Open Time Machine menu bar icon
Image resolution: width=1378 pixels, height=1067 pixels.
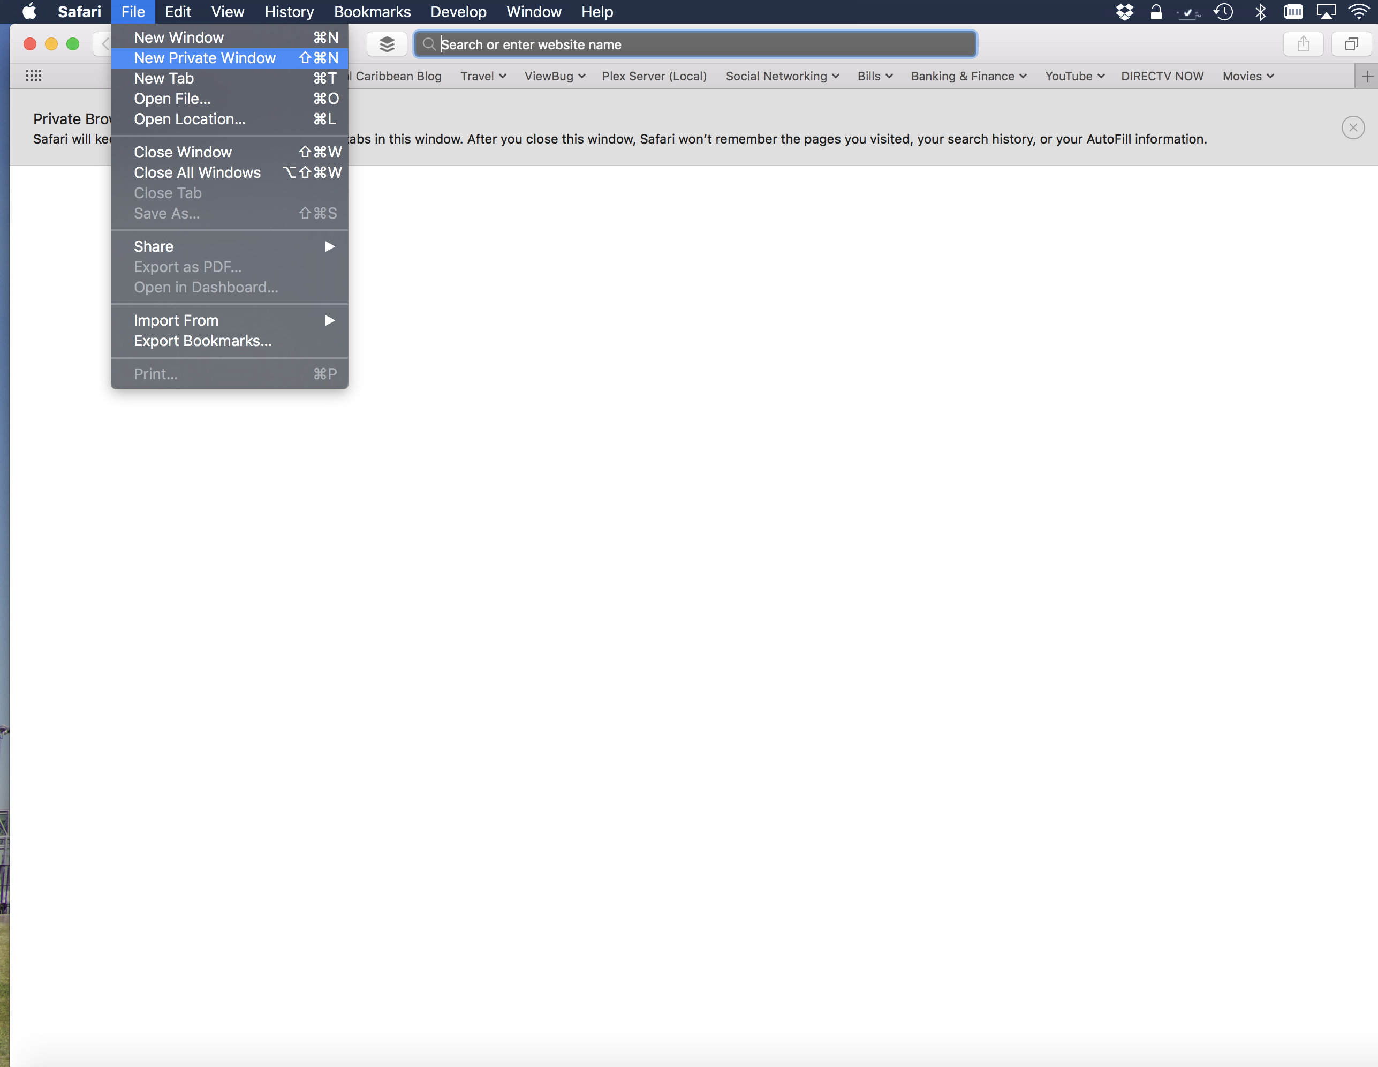[1224, 11]
